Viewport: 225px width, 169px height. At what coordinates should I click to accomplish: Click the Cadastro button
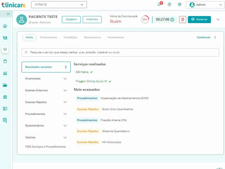(x=71, y=19)
